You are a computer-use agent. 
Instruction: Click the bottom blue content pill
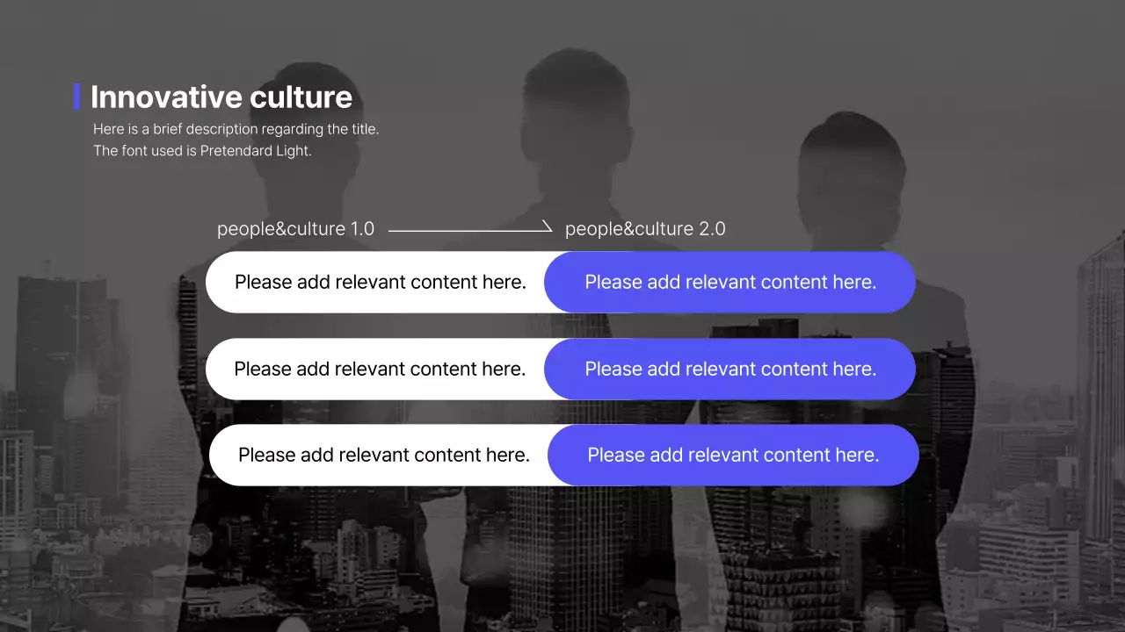pos(733,455)
